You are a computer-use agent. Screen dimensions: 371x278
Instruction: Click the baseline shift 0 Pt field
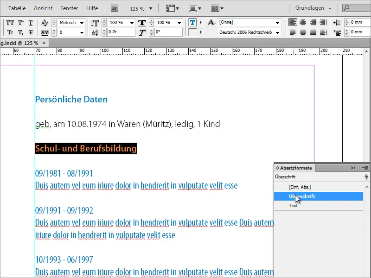click(x=121, y=32)
